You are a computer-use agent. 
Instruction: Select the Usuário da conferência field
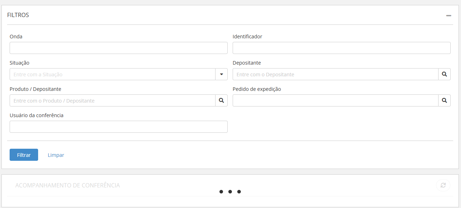[x=118, y=127]
